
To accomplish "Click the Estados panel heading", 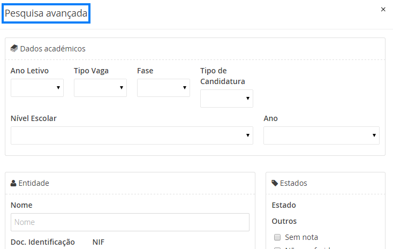I will (293, 183).
